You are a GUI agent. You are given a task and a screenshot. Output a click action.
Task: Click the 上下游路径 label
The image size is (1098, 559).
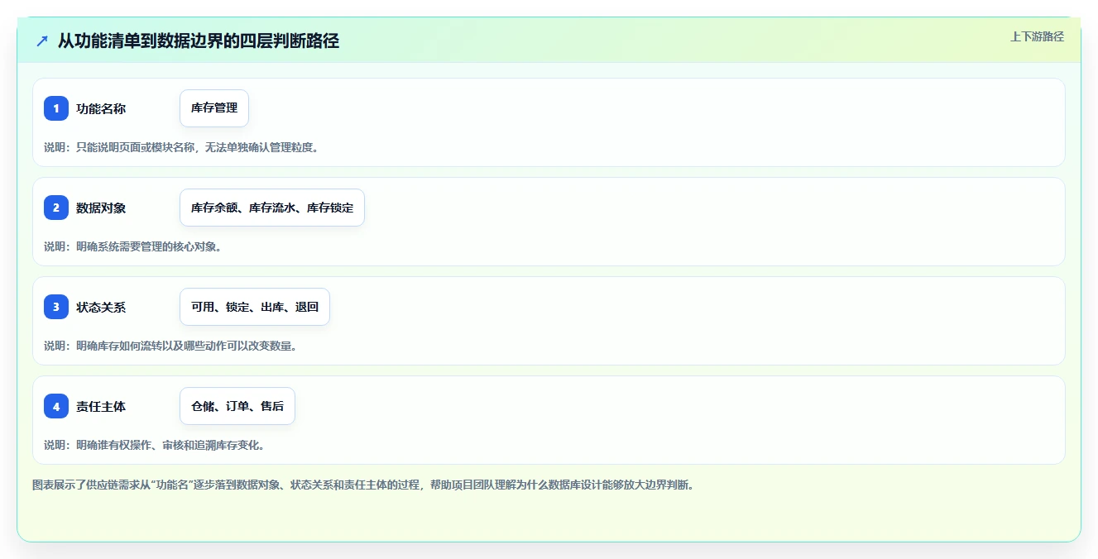click(1037, 36)
